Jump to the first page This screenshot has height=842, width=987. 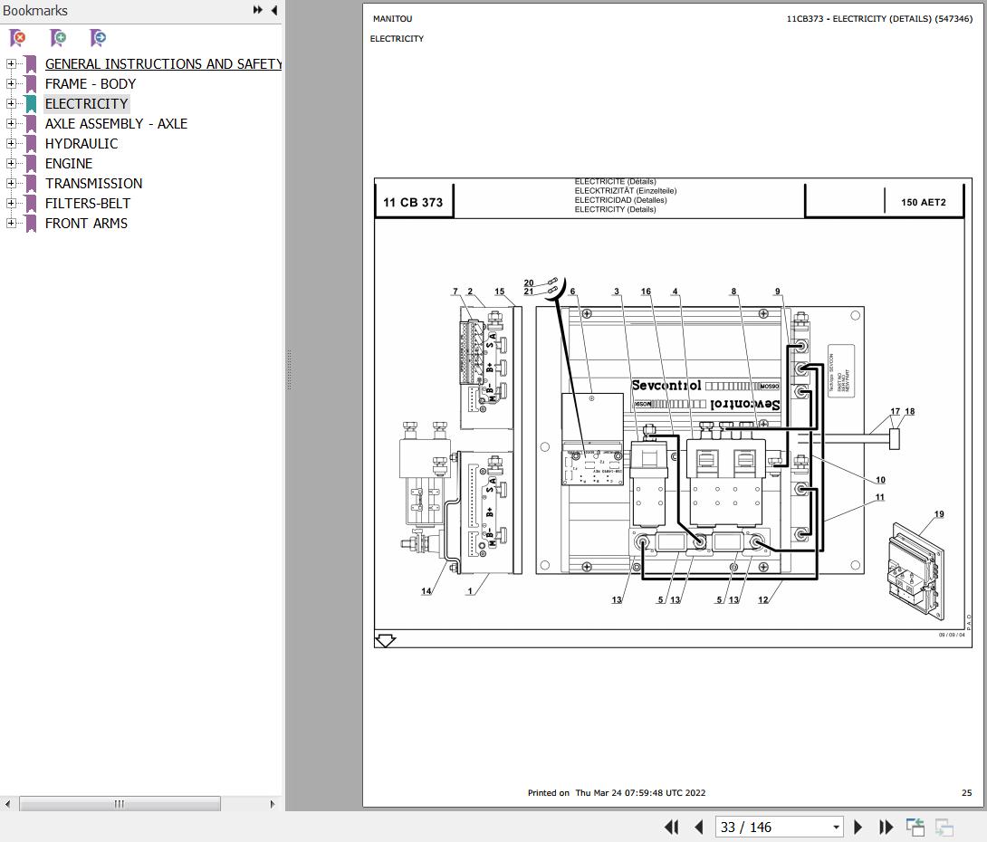point(671,827)
